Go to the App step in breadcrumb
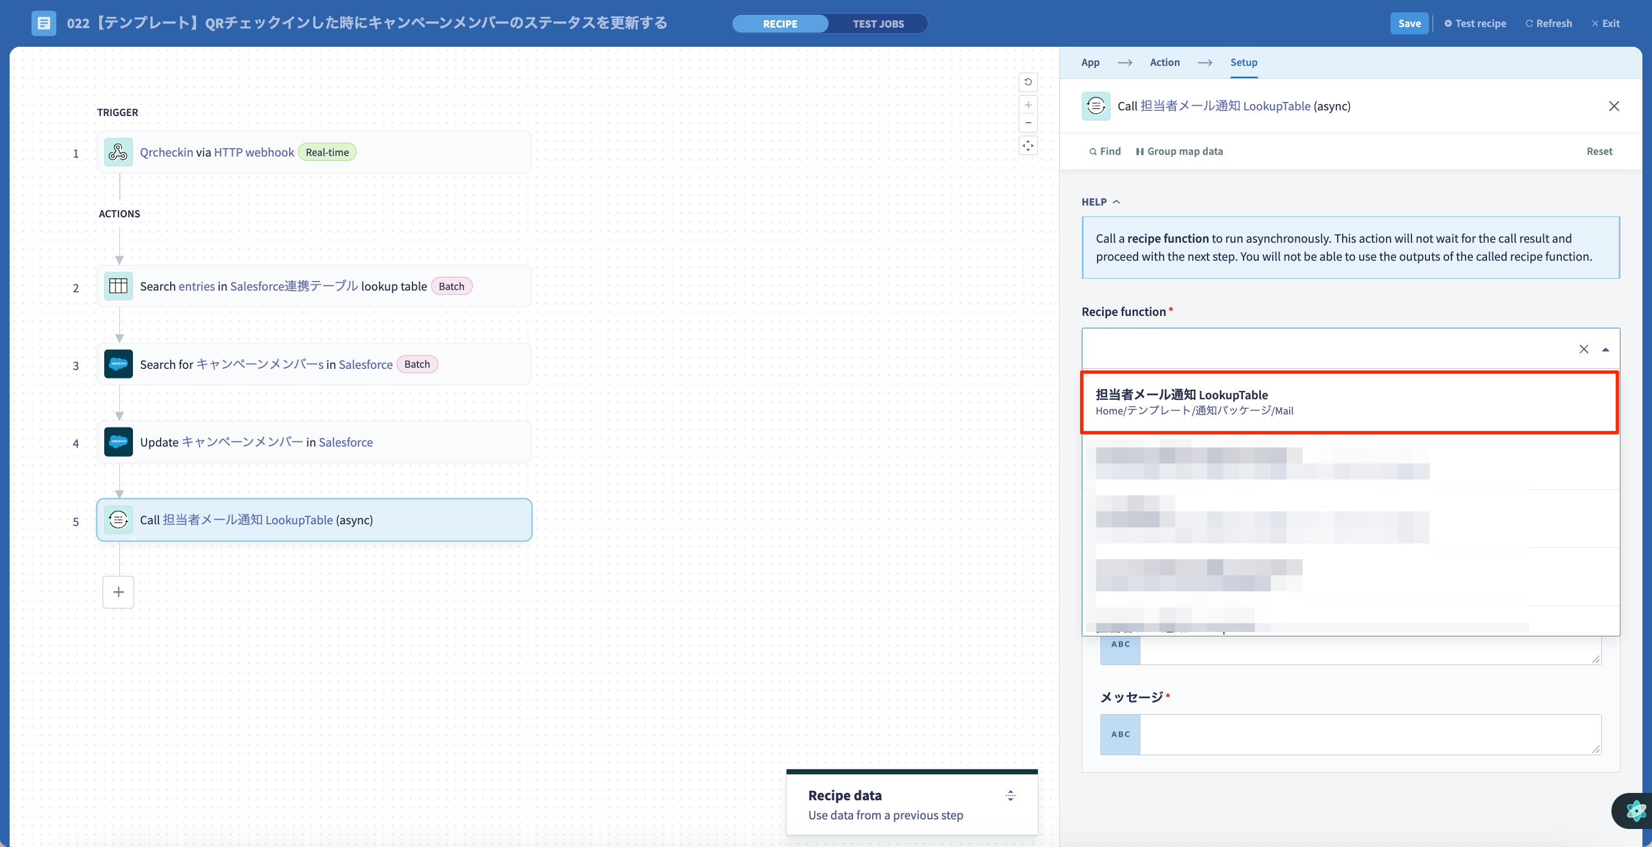This screenshot has height=847, width=1652. (x=1090, y=62)
